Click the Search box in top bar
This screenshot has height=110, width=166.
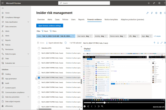tap(84, 3)
